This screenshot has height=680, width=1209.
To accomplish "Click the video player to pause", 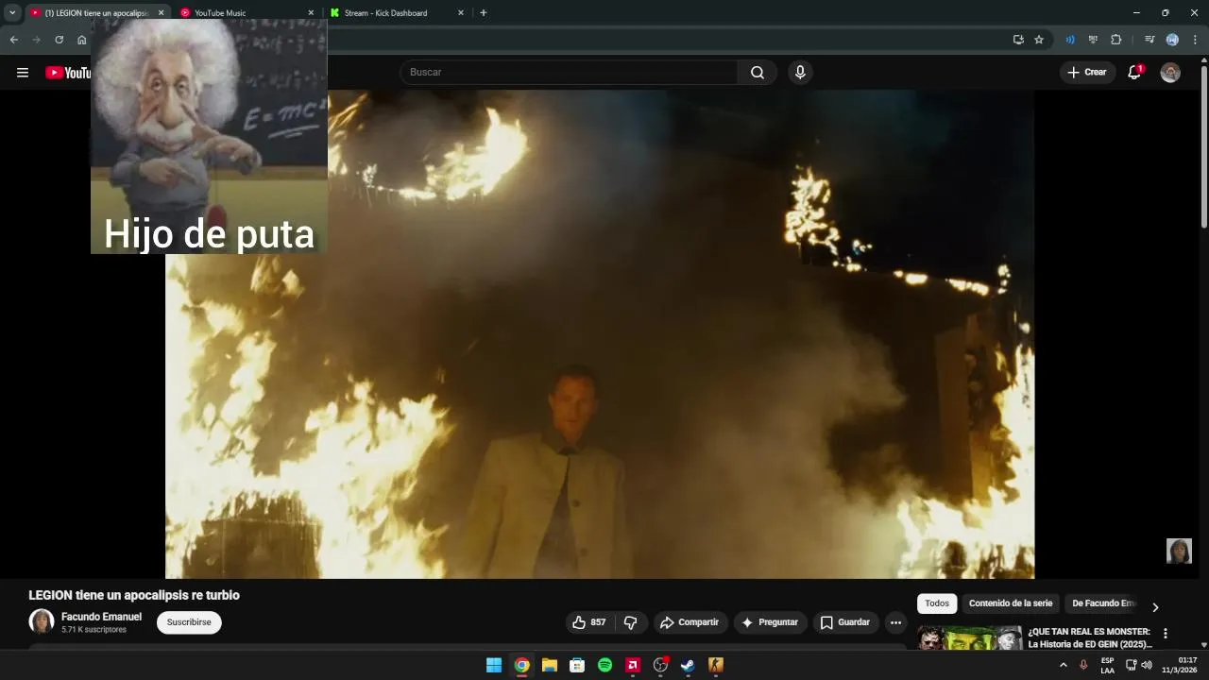I will tap(600, 334).
